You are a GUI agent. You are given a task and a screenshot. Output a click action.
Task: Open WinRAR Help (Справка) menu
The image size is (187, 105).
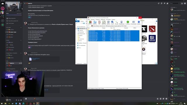[x=113, y=20]
